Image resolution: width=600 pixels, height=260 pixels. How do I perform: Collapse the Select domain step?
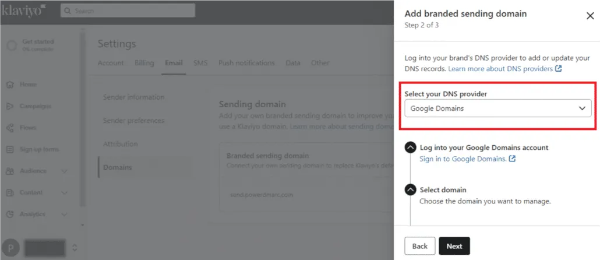(x=411, y=190)
